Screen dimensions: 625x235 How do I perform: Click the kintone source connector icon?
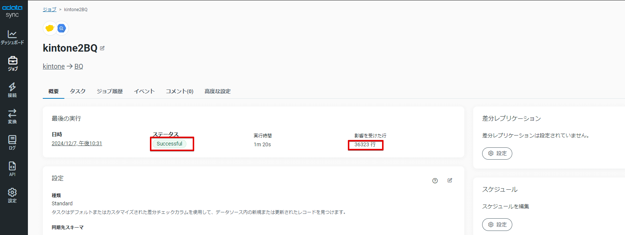(49, 28)
